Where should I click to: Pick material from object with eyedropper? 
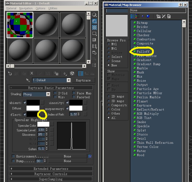tap(28, 80)
